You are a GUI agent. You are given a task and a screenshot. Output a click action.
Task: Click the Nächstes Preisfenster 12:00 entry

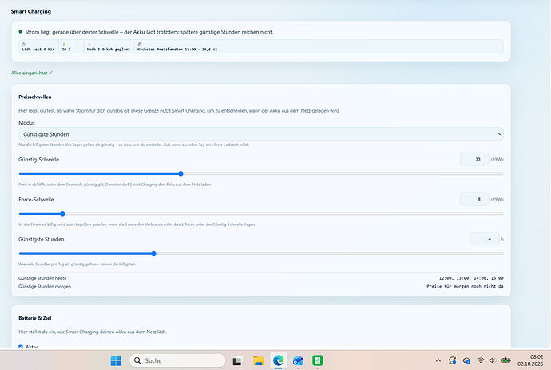177,50
